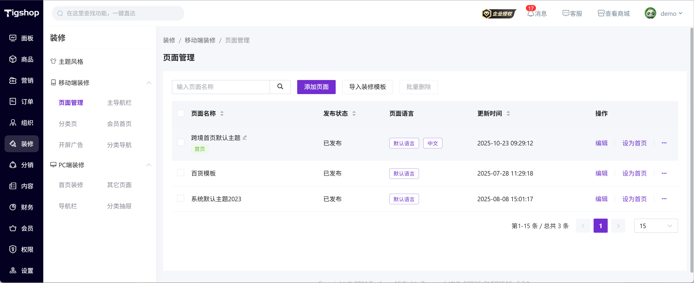
Task: Click the 添加页面 button
Action: (x=316, y=87)
